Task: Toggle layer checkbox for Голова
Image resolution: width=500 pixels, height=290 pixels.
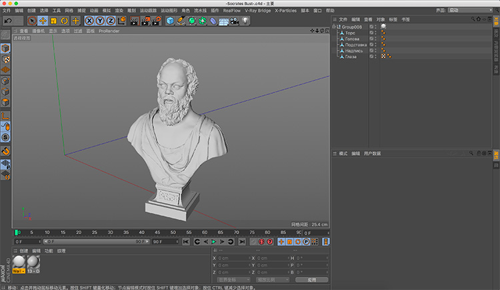Action: coord(371,39)
